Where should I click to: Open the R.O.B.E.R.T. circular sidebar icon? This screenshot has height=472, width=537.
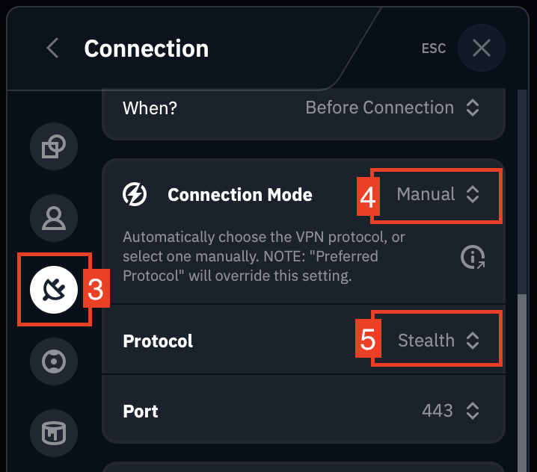[x=54, y=361]
